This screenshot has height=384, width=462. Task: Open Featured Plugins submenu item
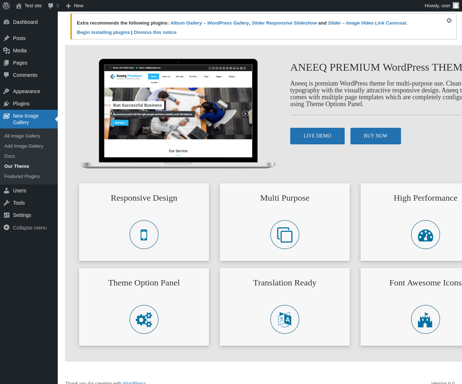coord(22,176)
